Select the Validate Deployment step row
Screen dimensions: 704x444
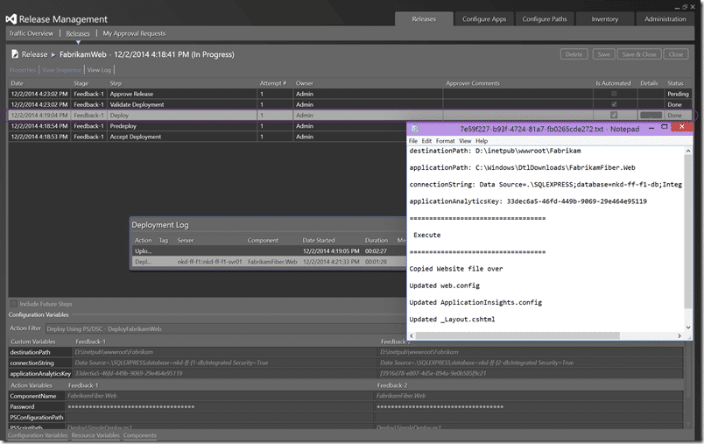point(350,104)
